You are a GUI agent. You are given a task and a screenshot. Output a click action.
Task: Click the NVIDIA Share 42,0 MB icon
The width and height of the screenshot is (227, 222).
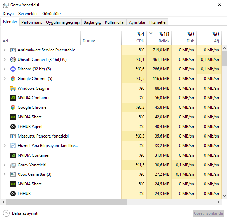click(x=13, y=117)
